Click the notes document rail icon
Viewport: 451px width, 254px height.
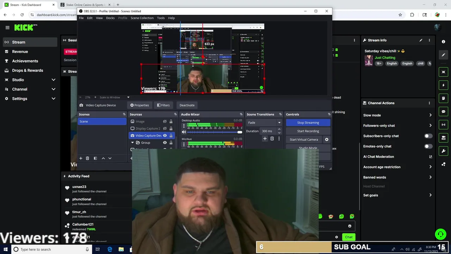click(x=443, y=98)
